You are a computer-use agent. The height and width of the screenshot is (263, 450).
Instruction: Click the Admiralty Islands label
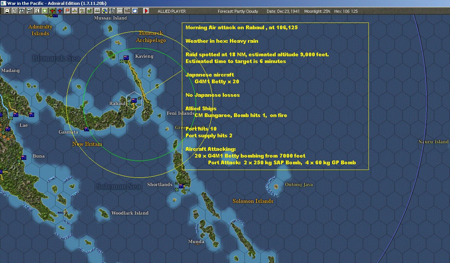tap(40, 30)
